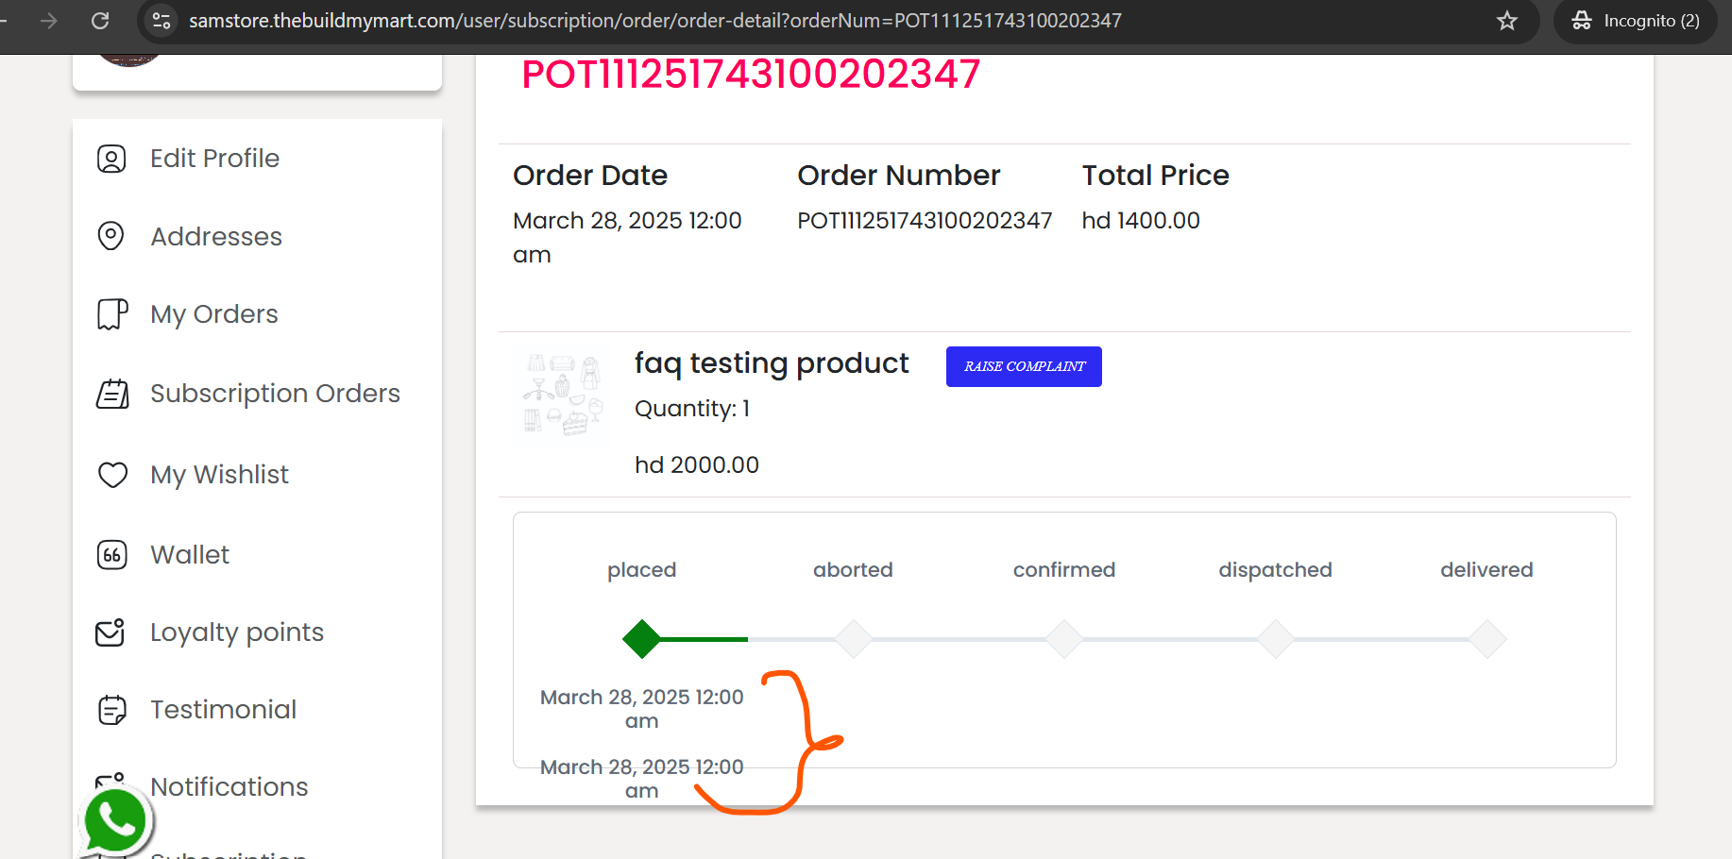Open the faq testing product thumbnail
Screen dimensions: 1732x859
coord(563,394)
